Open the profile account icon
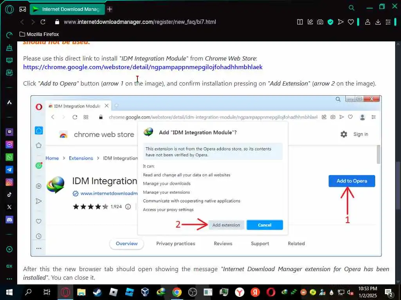This screenshot has width=401, height=300. pos(367,22)
